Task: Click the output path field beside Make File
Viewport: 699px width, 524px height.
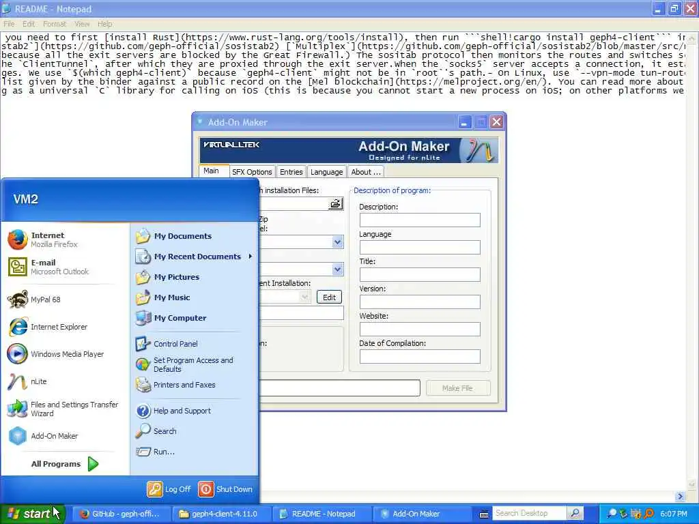Action: click(x=339, y=388)
